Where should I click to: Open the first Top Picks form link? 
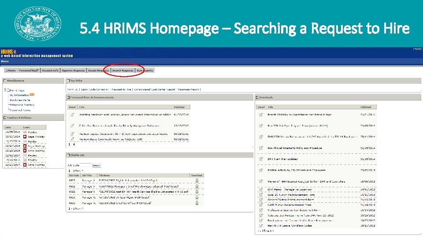click(73, 89)
